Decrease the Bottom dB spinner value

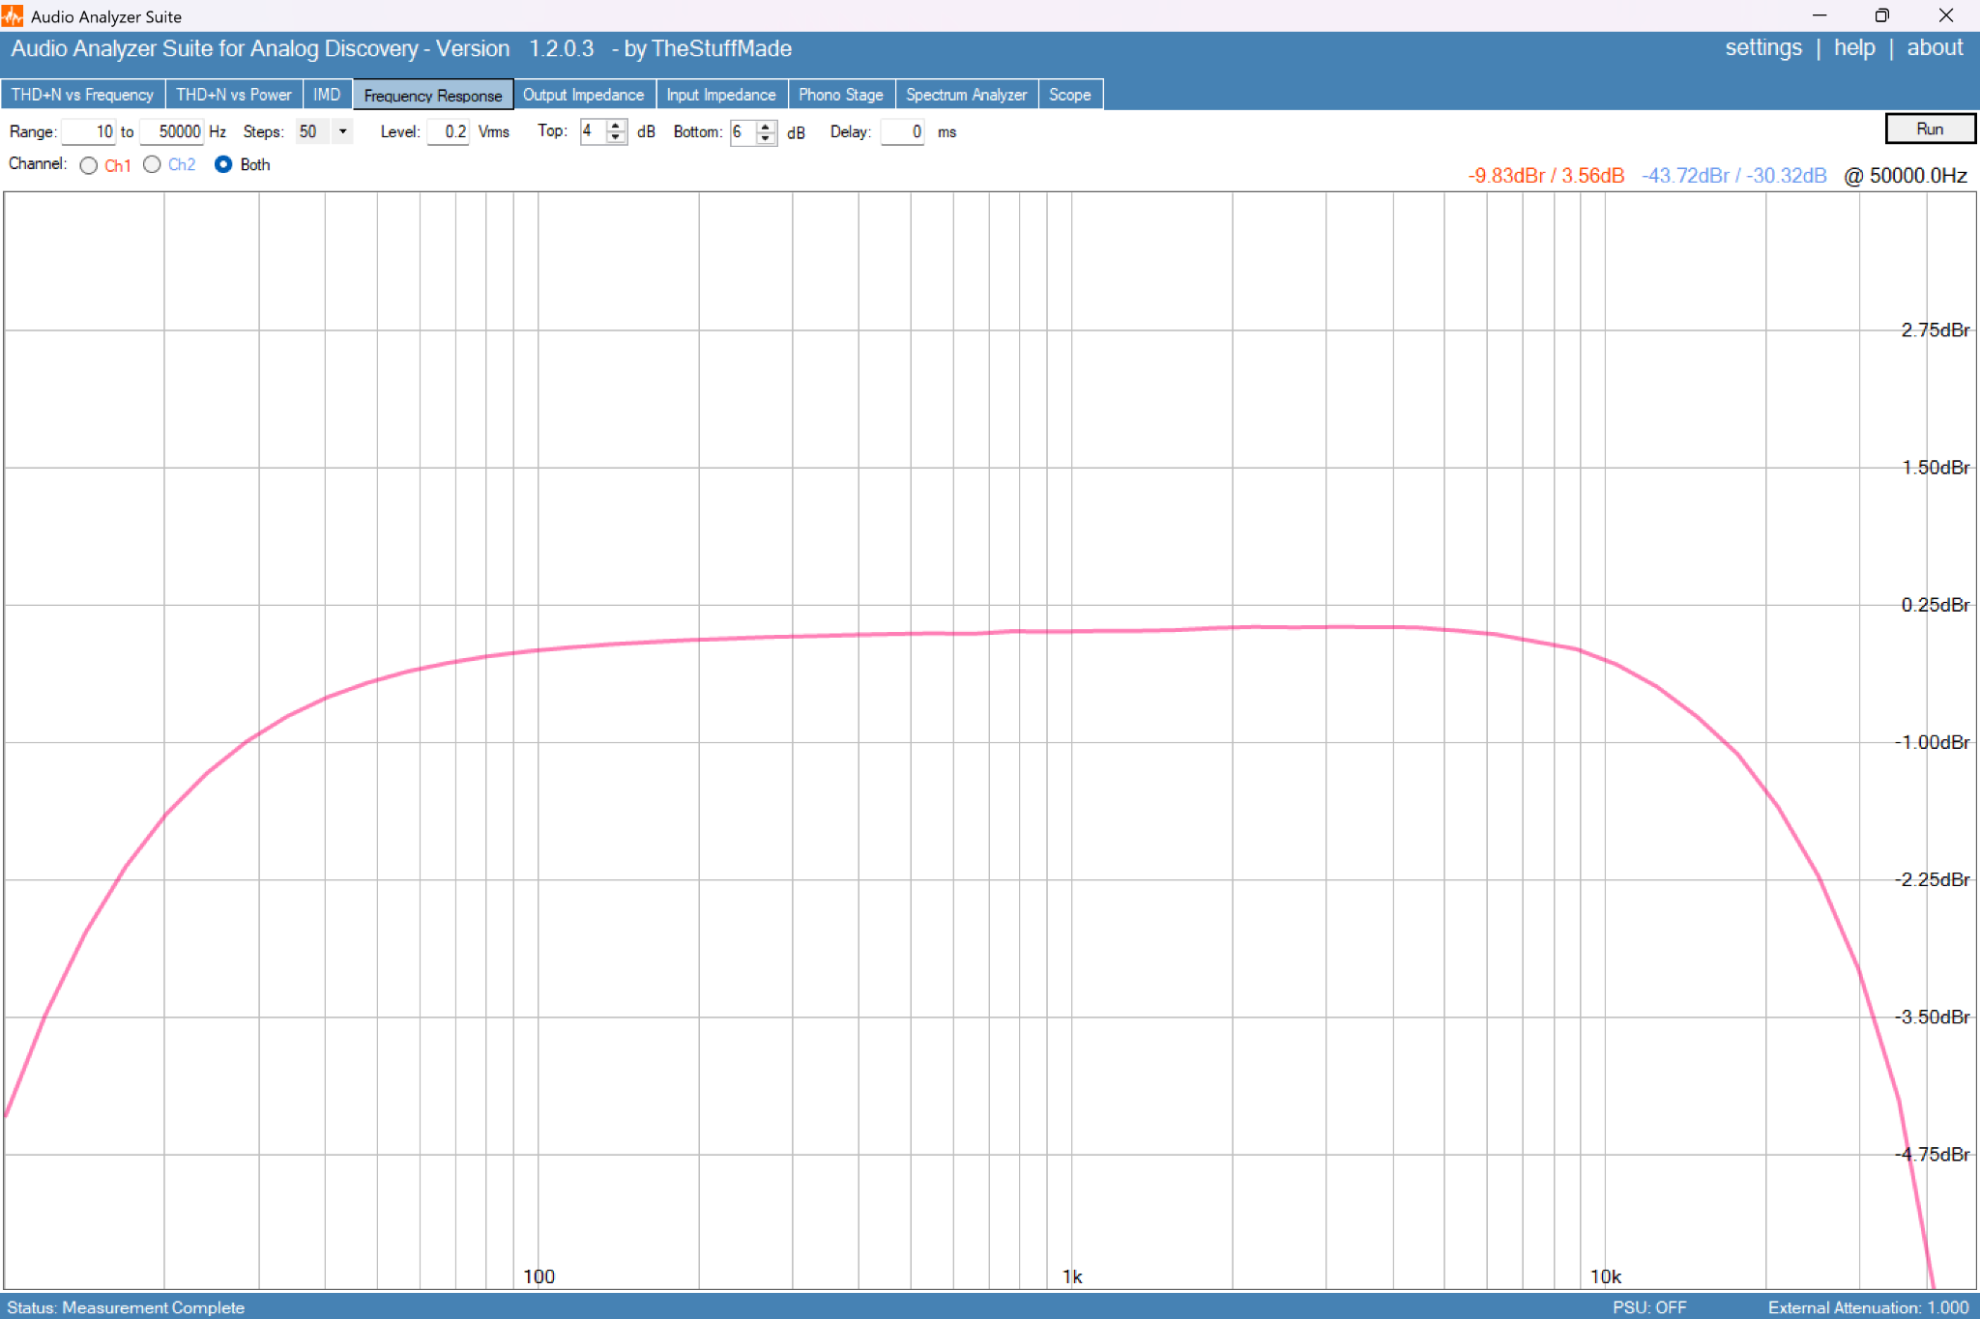[x=766, y=137]
